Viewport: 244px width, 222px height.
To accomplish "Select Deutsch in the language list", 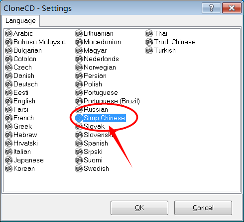I will point(25,84).
